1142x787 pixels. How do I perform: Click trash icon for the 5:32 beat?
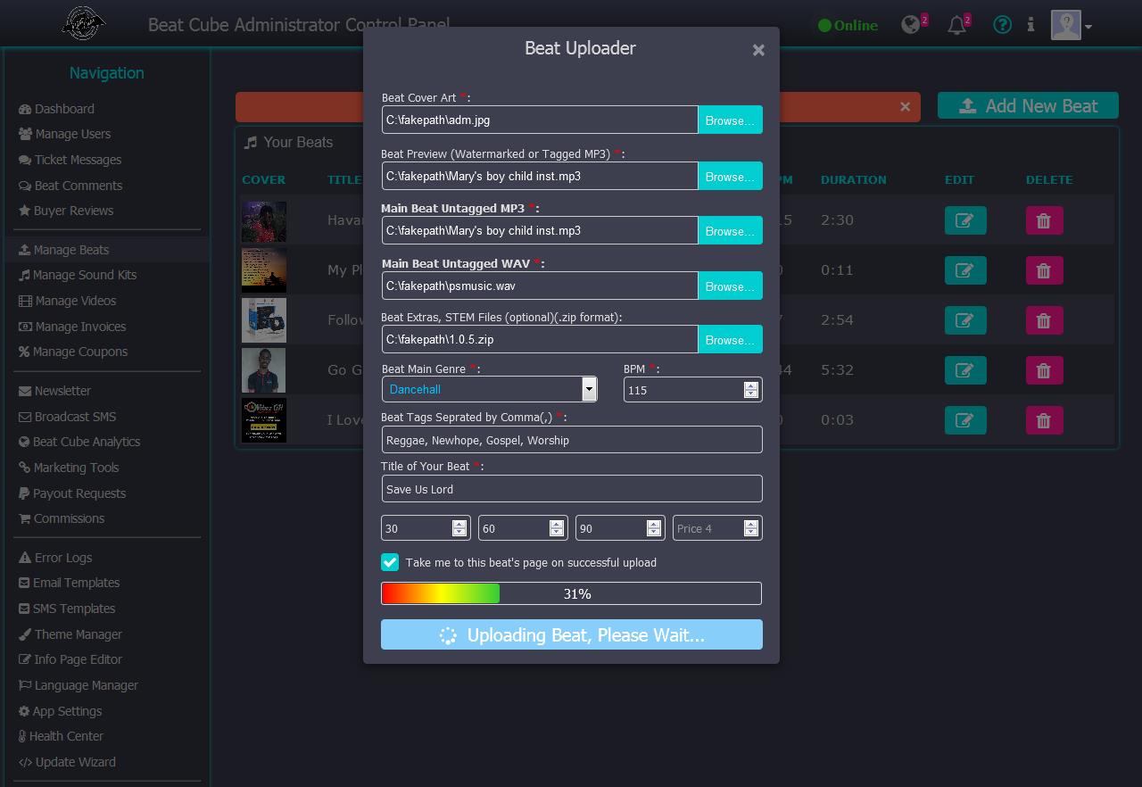pos(1044,370)
